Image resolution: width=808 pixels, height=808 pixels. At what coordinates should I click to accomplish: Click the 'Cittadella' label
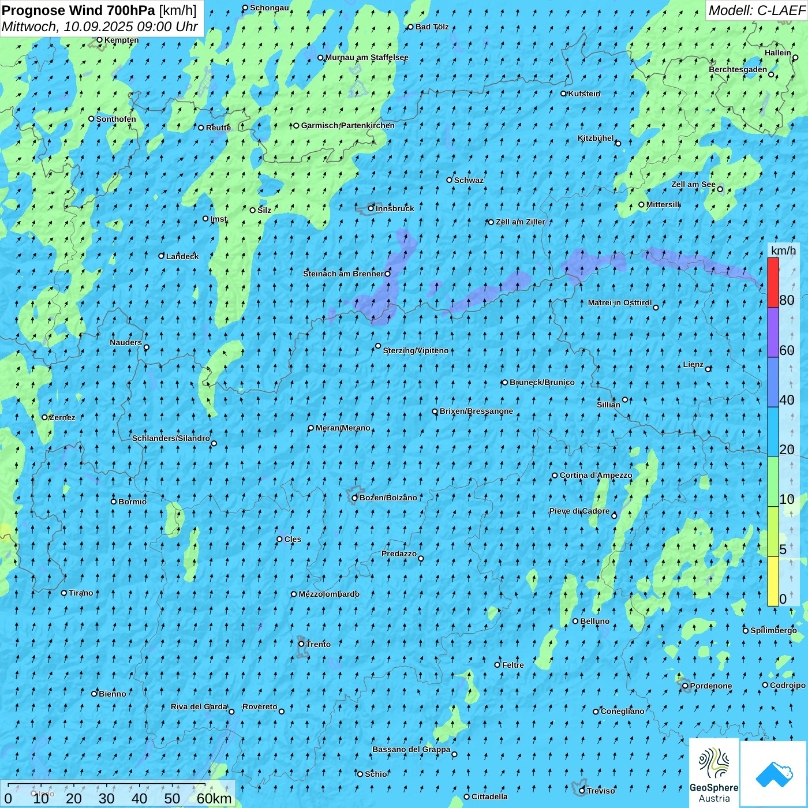pos(489,796)
